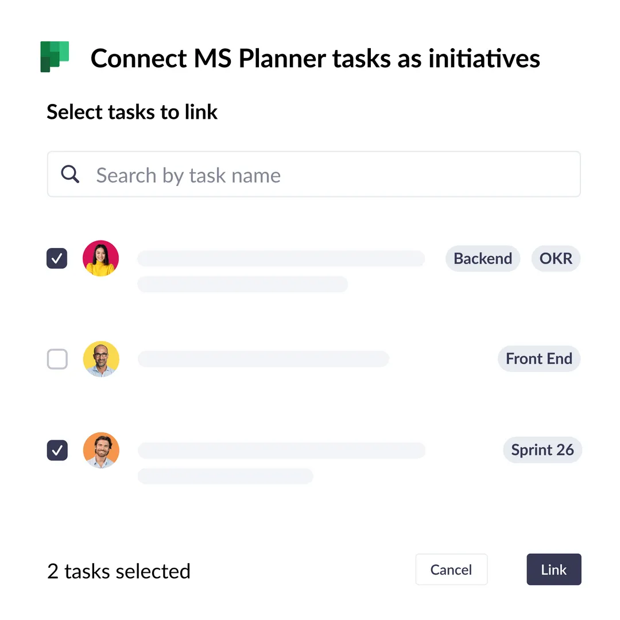The height and width of the screenshot is (620, 620).
Task: Deselect the checkbox next to the Sprint 26 task
Action: point(57,450)
